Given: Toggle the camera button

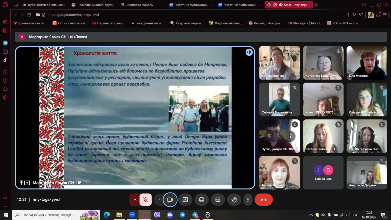Looking at the screenshot, I should click(x=170, y=200).
